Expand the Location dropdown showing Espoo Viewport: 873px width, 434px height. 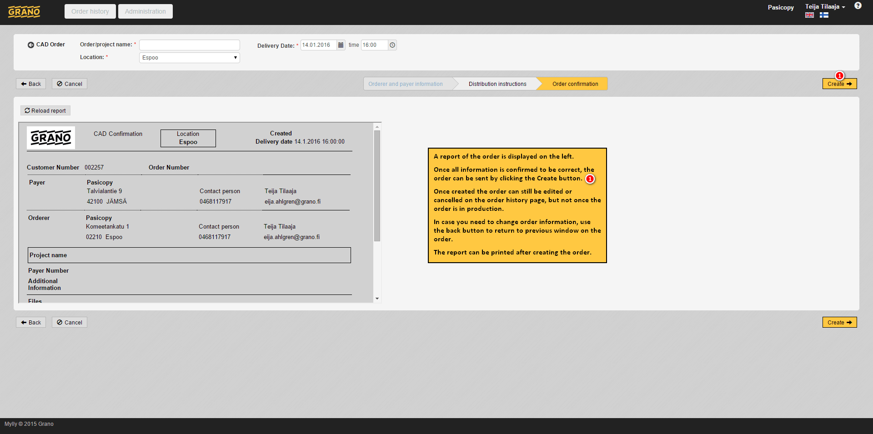[189, 58]
